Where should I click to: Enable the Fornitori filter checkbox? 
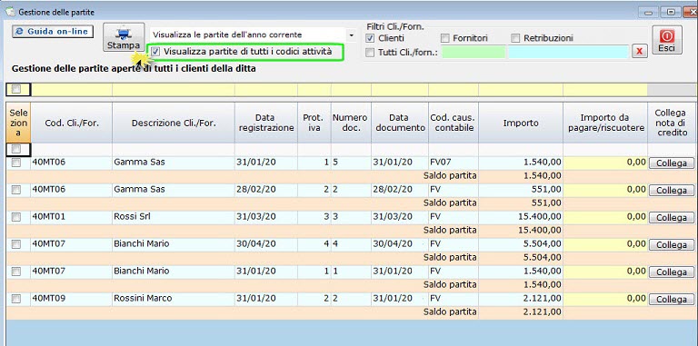444,38
